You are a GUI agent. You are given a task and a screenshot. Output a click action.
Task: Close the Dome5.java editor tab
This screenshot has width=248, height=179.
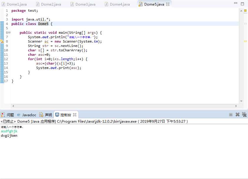[x=168, y=4]
